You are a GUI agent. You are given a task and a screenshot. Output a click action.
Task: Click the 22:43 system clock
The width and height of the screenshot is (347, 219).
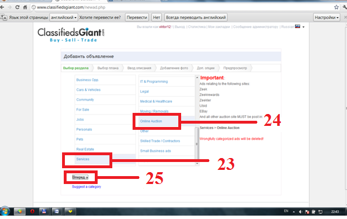pos(335,212)
